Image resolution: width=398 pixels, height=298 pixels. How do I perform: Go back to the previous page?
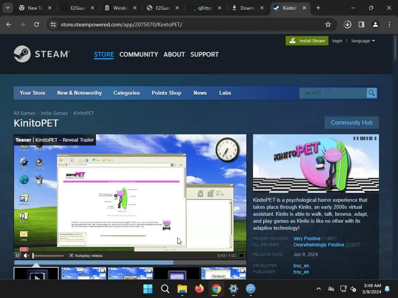[9, 24]
